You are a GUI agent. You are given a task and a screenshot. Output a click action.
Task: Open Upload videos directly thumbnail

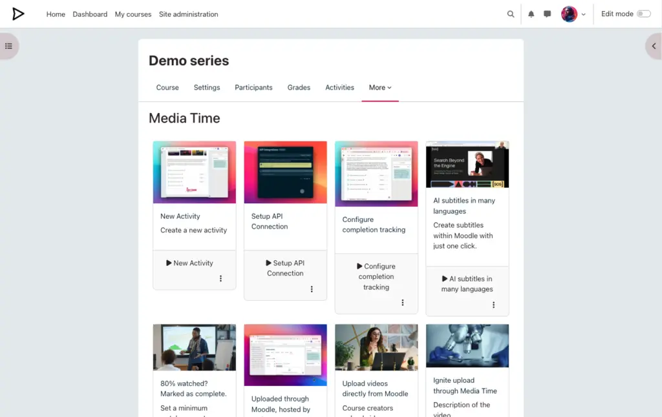click(x=376, y=347)
